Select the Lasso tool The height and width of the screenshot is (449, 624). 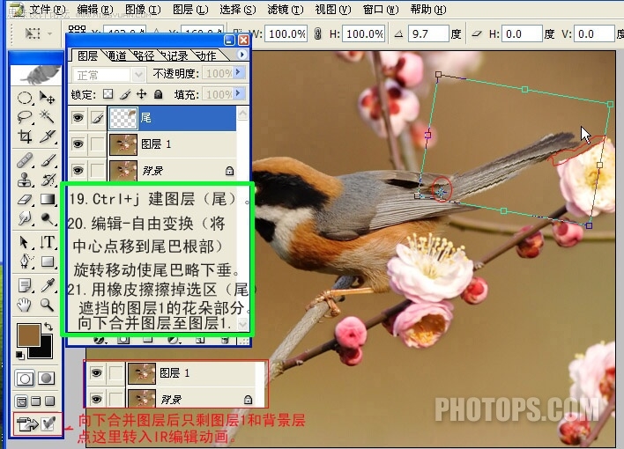point(25,117)
